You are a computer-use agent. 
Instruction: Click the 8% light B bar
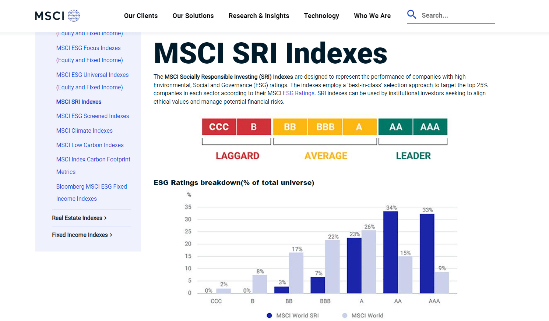(260, 284)
